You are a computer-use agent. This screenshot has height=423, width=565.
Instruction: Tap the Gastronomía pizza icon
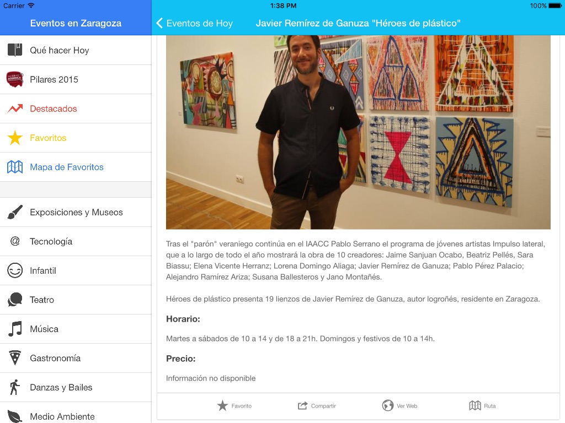point(15,358)
